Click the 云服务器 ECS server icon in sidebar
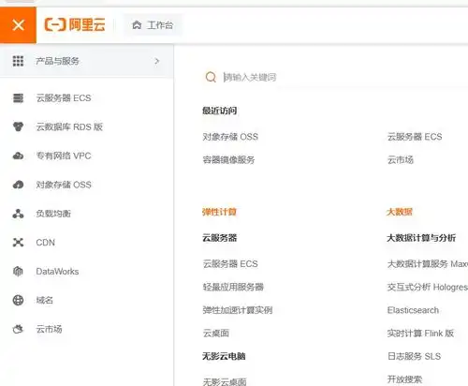This screenshot has height=386, width=468. (x=18, y=98)
